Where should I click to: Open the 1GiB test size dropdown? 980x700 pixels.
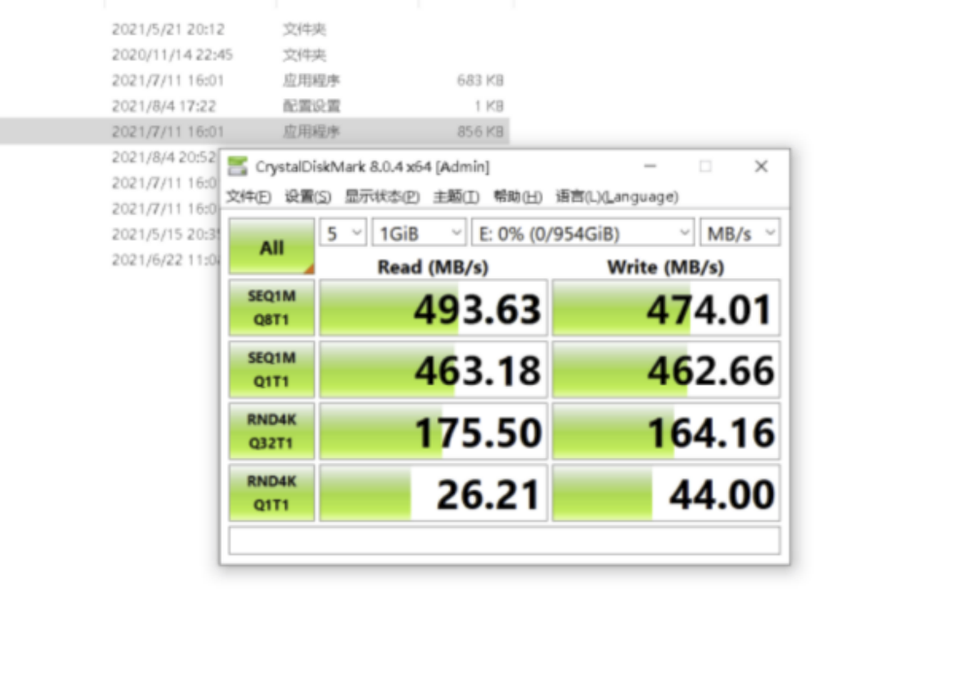[419, 233]
